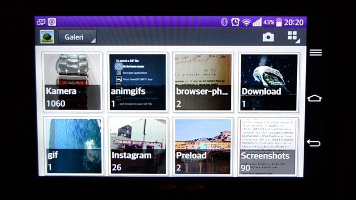Open the animgifs album
356x200 pixels.
click(x=137, y=82)
